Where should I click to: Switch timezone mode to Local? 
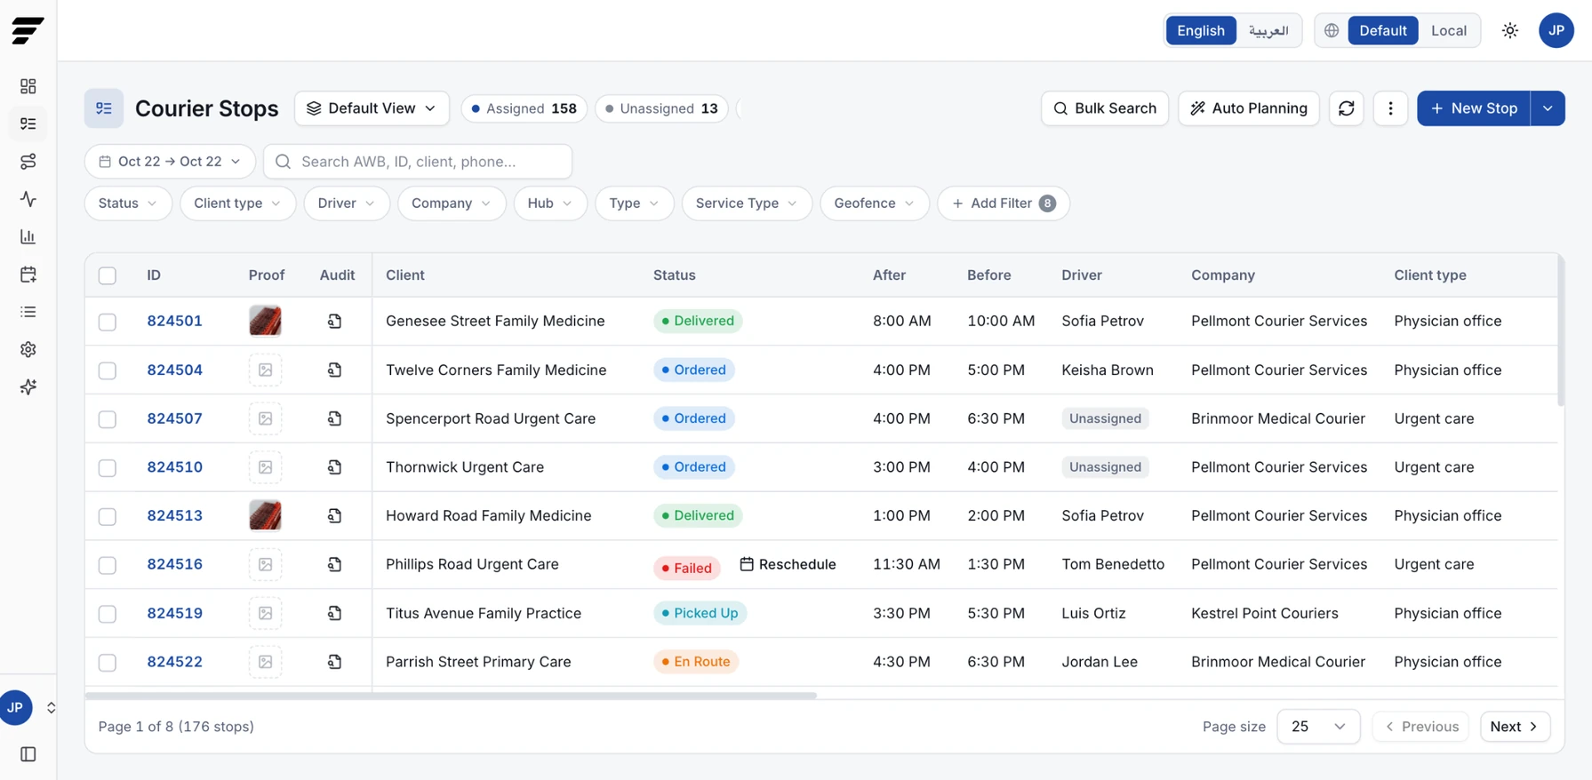1448,30
